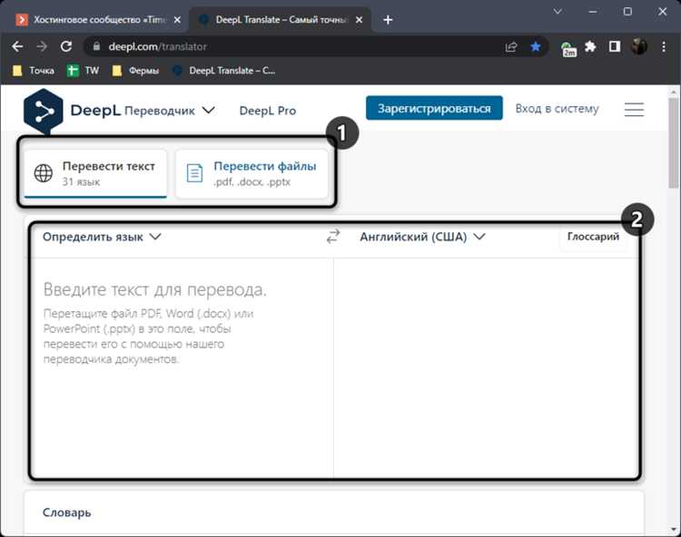The image size is (681, 537).
Task: Open the Фермы bookmark folder
Action: (135, 70)
